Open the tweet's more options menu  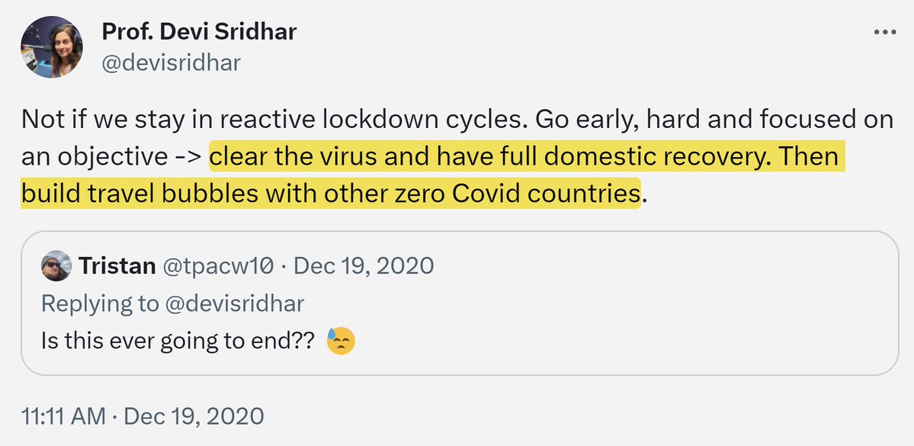pyautogui.click(x=884, y=34)
